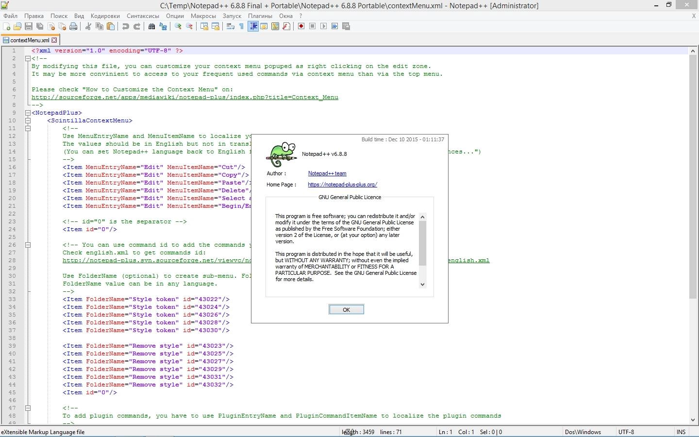The width and height of the screenshot is (699, 437).
Task: Click the Open file toolbar icon
Action: point(17,26)
